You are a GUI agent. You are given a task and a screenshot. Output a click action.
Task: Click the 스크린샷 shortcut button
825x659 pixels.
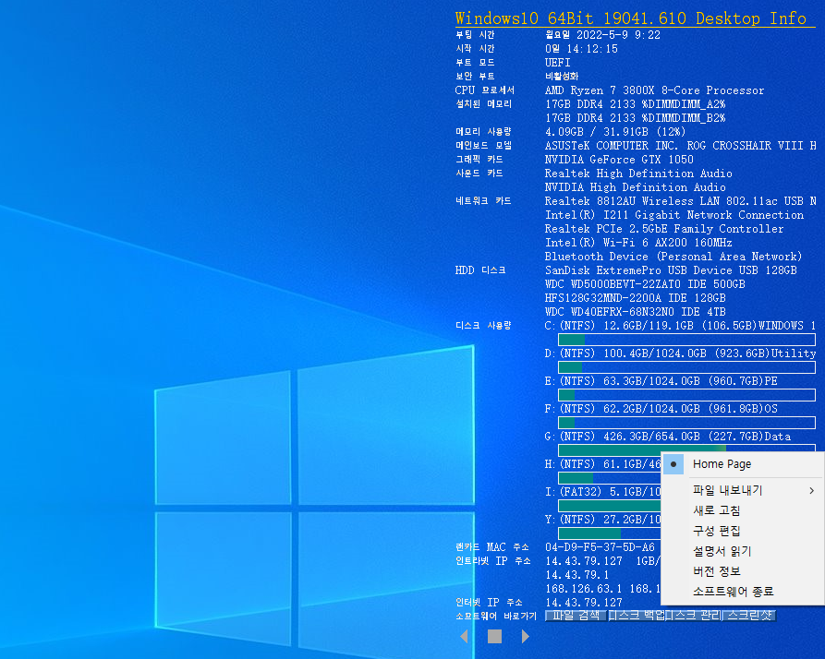point(750,616)
